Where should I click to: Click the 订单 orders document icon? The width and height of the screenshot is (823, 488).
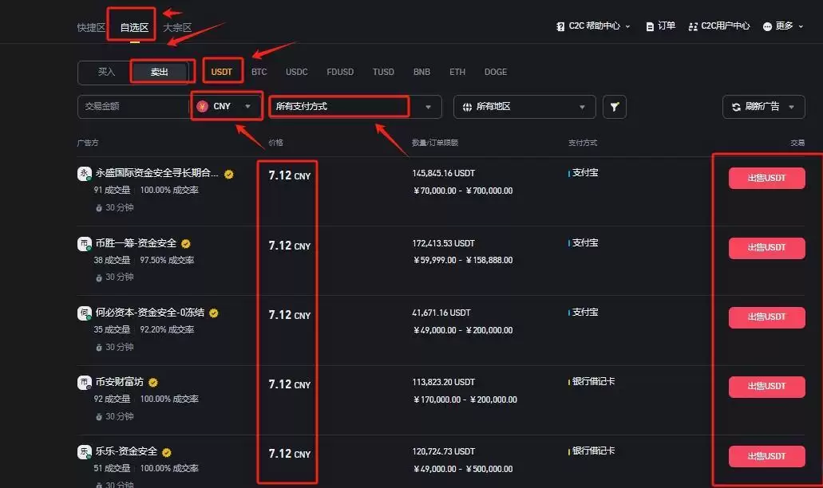click(651, 26)
